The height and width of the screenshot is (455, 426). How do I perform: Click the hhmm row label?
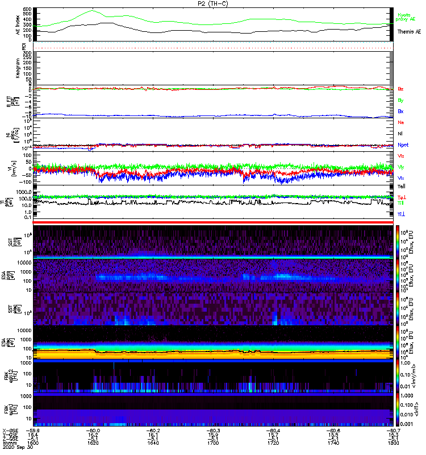9,443
